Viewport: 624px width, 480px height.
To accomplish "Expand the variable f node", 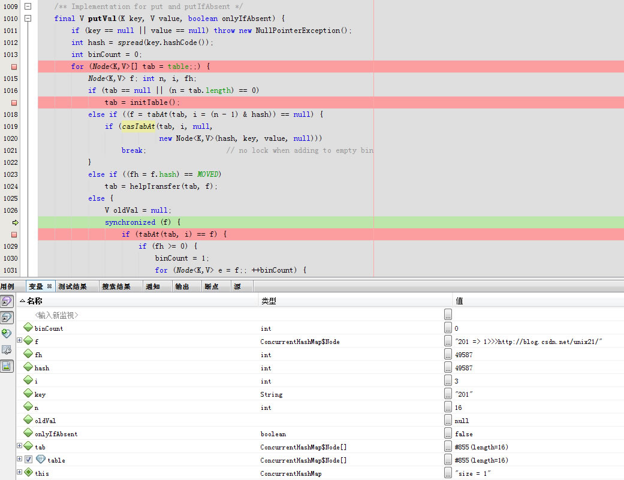I will (19, 340).
